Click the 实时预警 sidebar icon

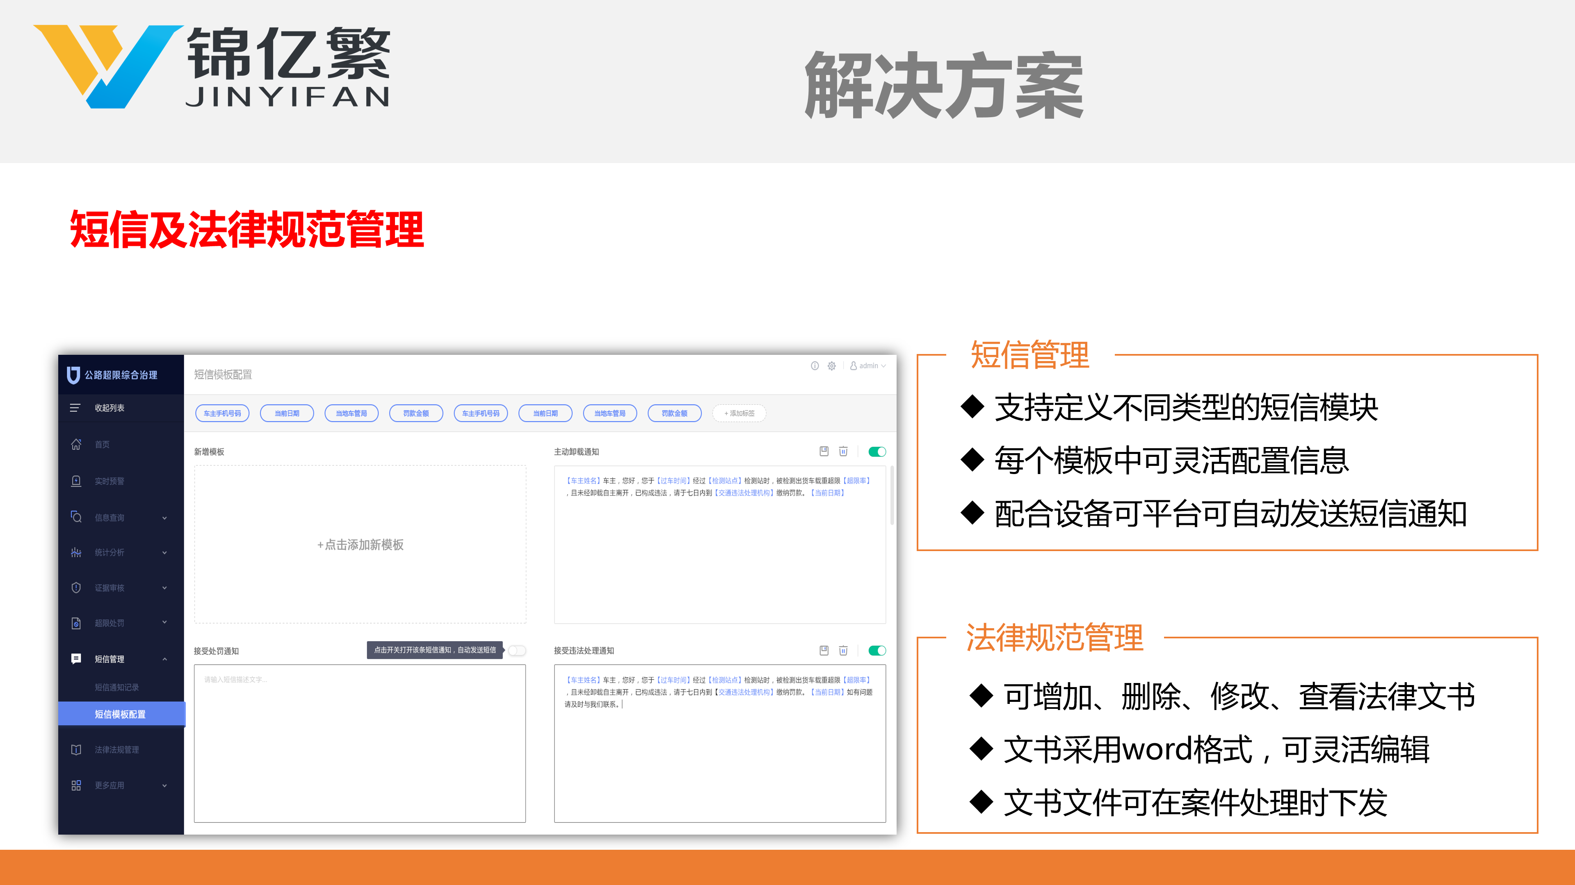76,481
